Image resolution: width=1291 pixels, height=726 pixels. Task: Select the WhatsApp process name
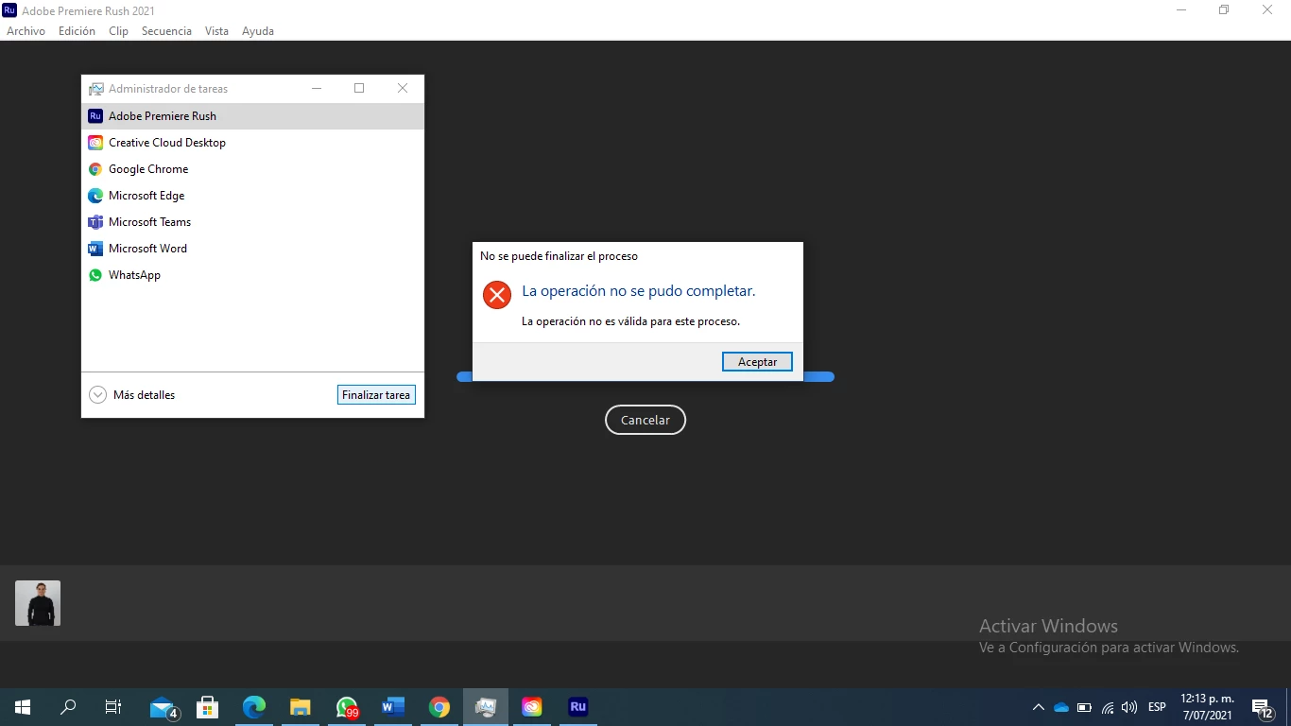[134, 275]
